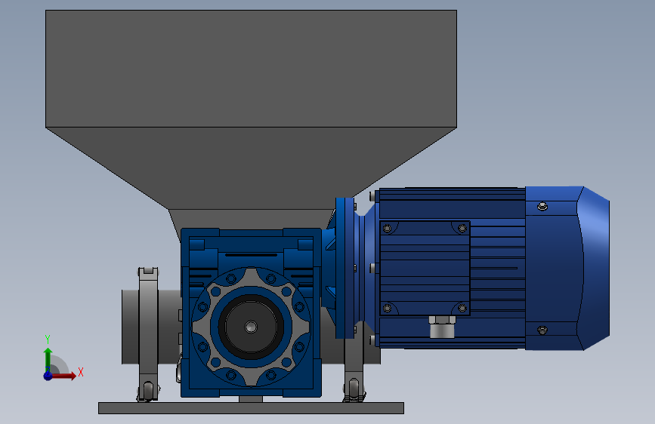Select the bottom screw on the motor fan cover
This screenshot has width=655, height=424.
click(x=542, y=330)
